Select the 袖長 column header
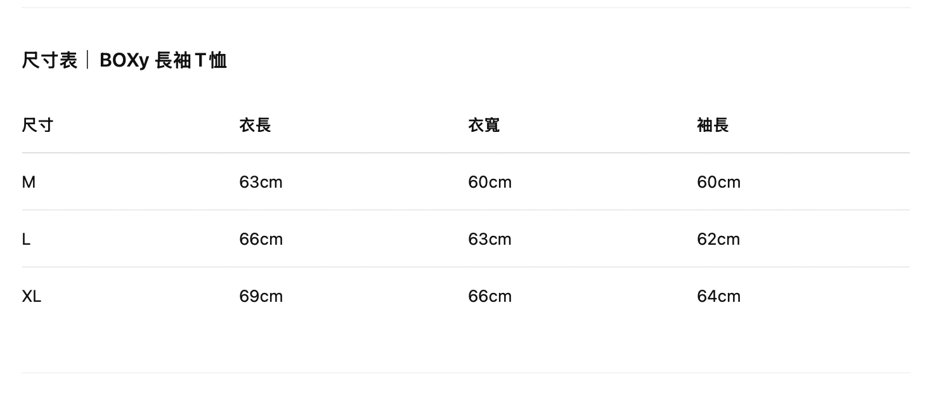This screenshot has width=927, height=402. [713, 125]
